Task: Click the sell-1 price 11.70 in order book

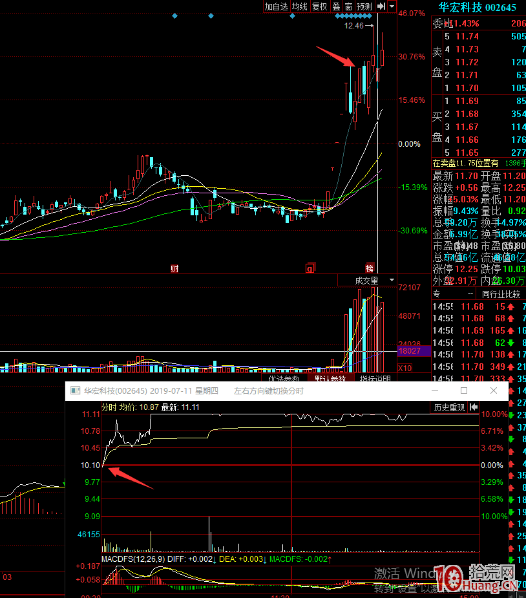Action: (x=467, y=88)
